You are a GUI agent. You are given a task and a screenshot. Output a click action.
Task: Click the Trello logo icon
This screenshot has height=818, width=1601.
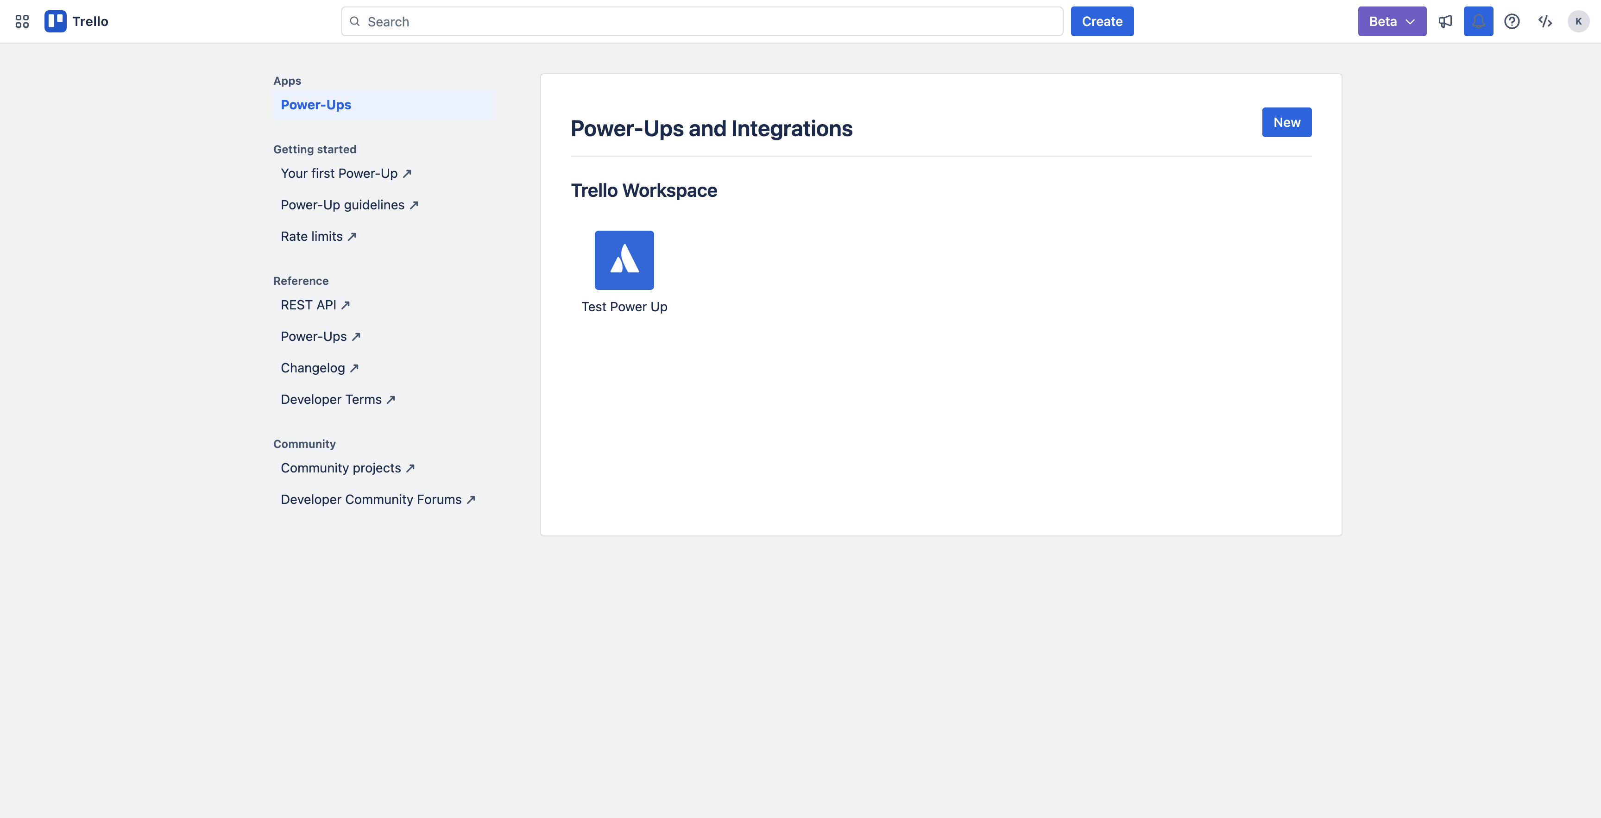tap(55, 21)
